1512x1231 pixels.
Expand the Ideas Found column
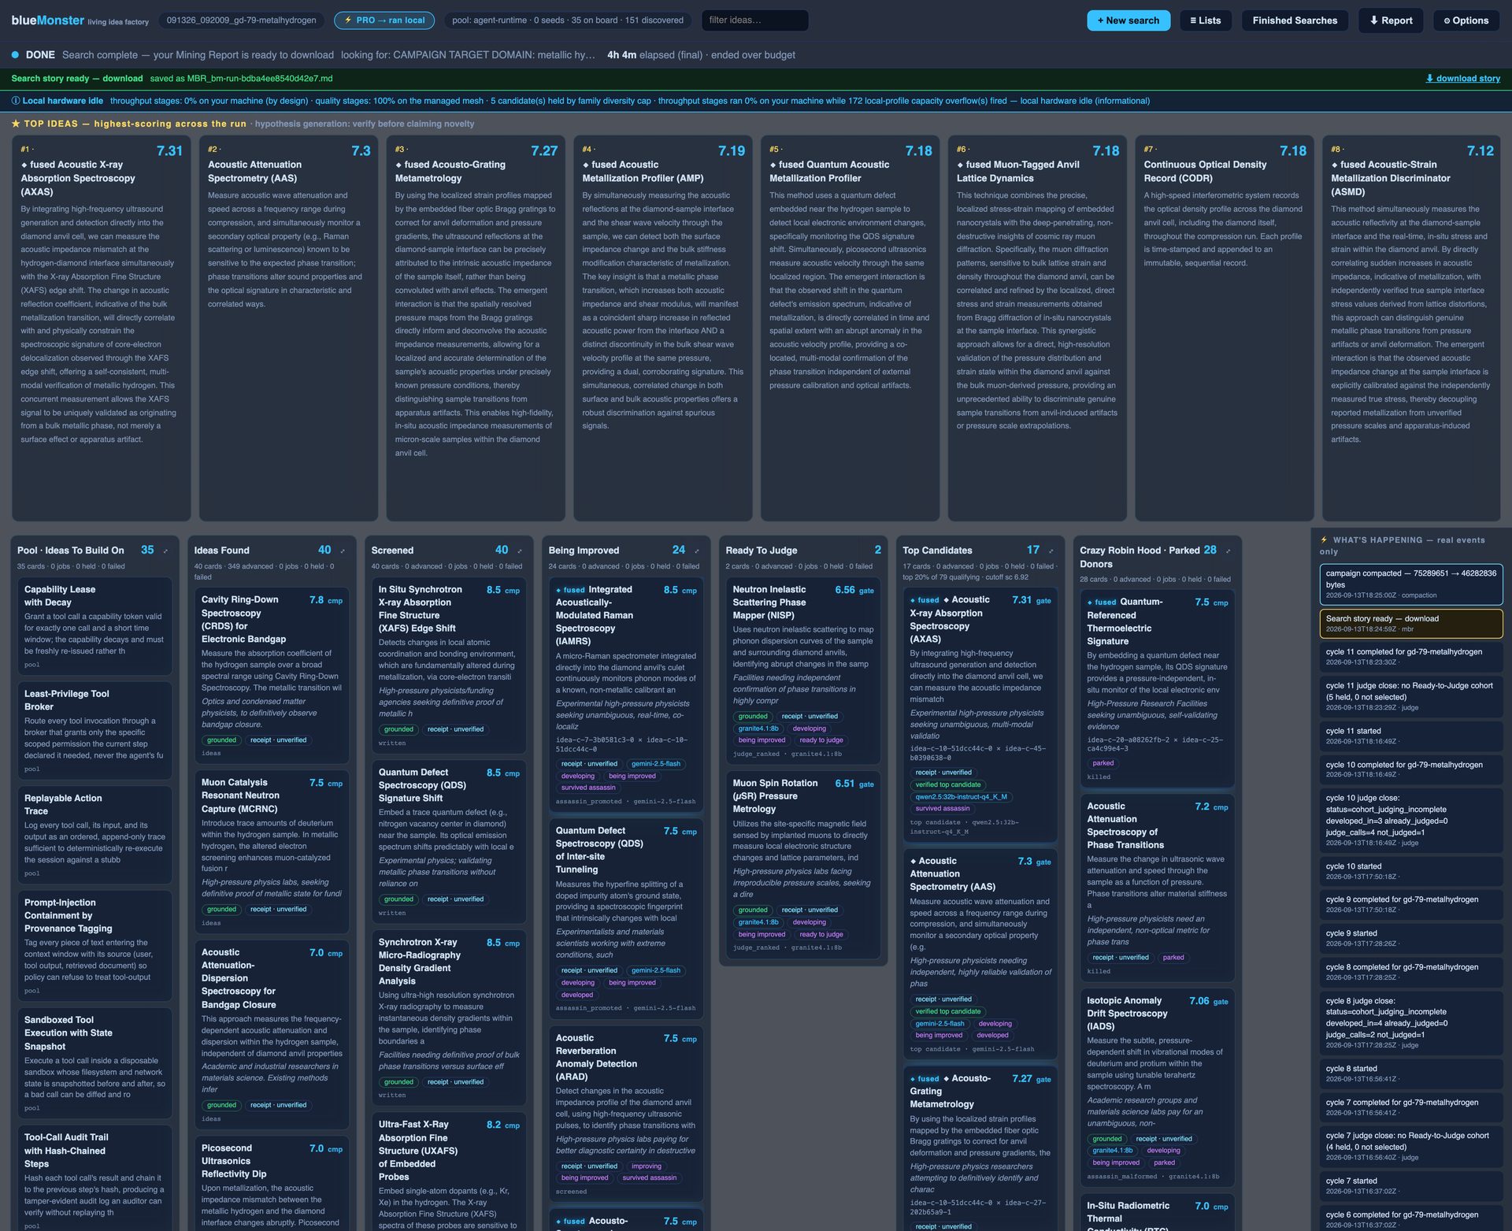coord(343,551)
